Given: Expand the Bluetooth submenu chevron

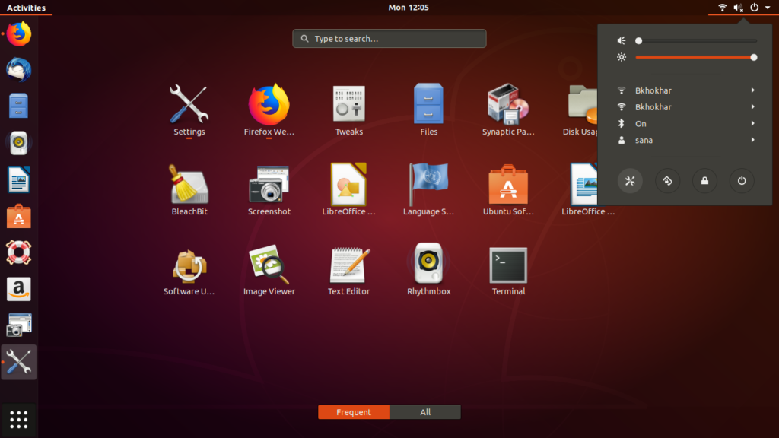Looking at the screenshot, I should pyautogui.click(x=752, y=123).
